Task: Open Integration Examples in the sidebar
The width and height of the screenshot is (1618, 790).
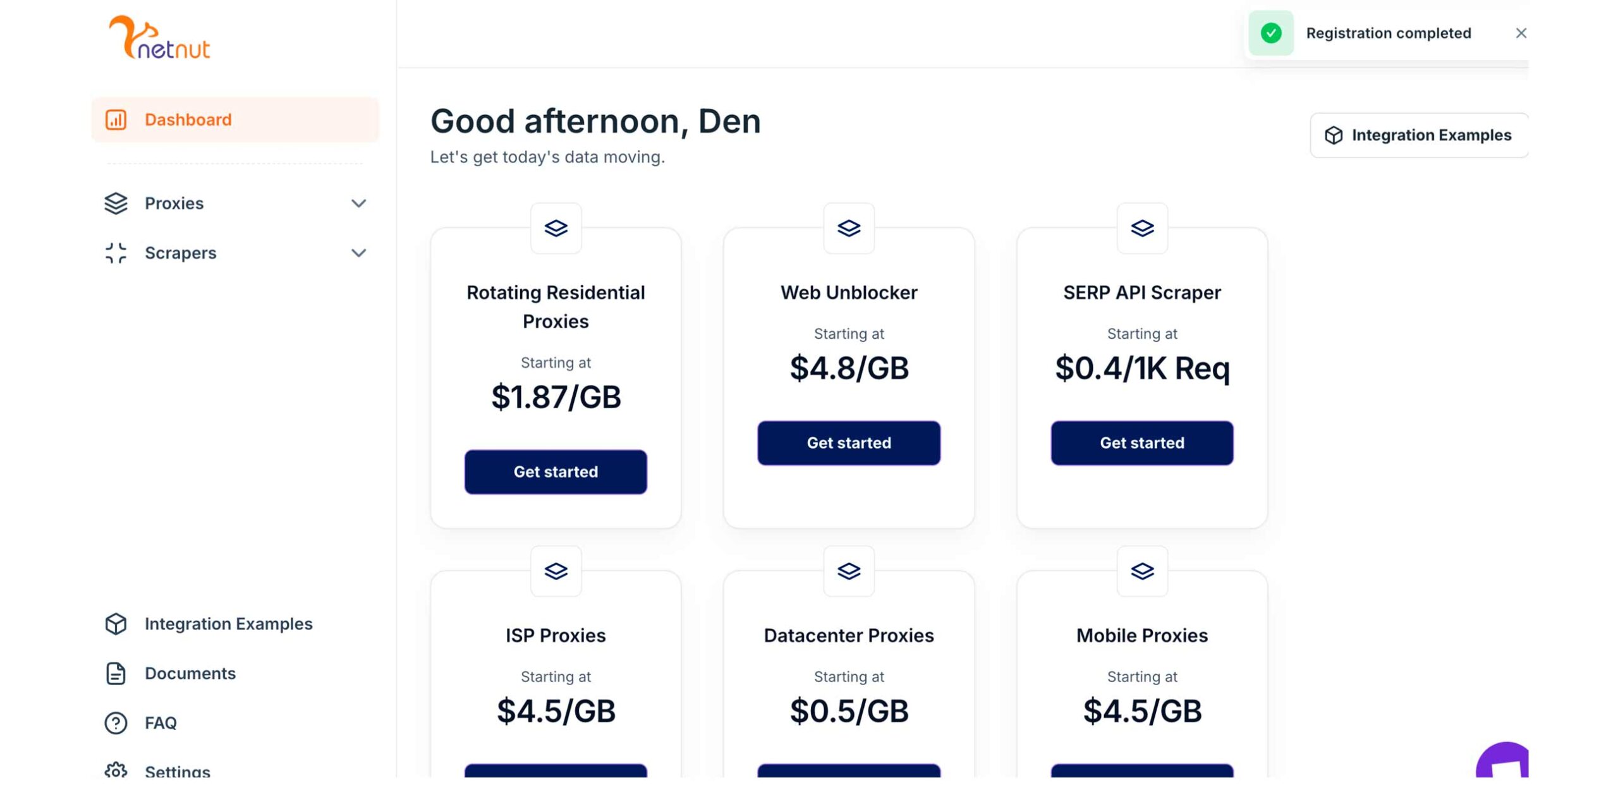Action: pos(228,624)
